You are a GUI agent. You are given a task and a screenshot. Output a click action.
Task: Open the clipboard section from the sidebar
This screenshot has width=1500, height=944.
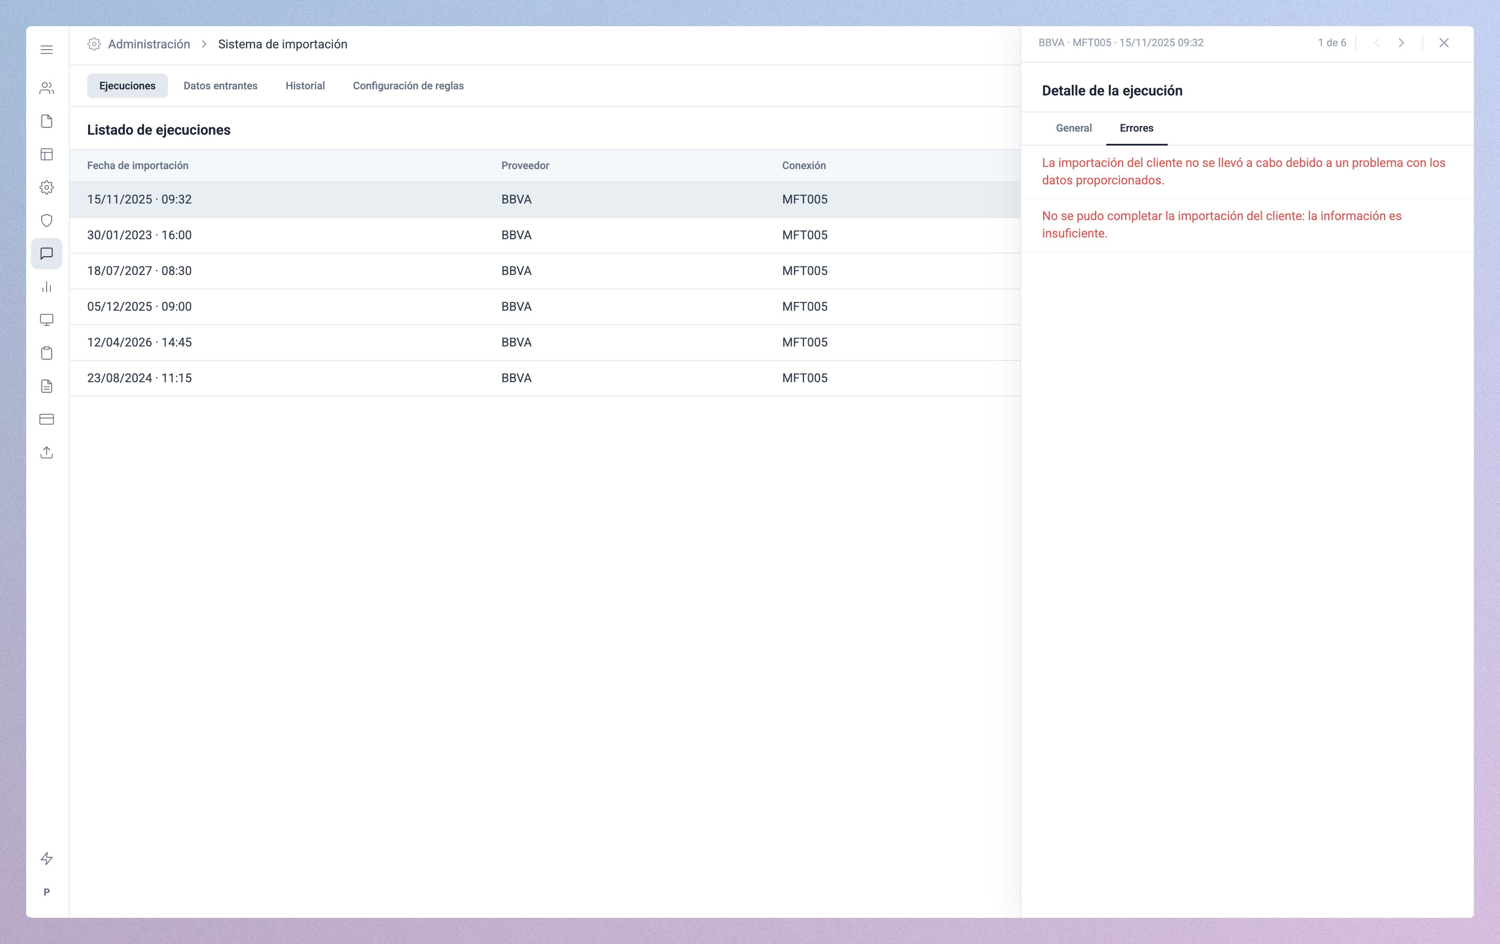(x=47, y=353)
